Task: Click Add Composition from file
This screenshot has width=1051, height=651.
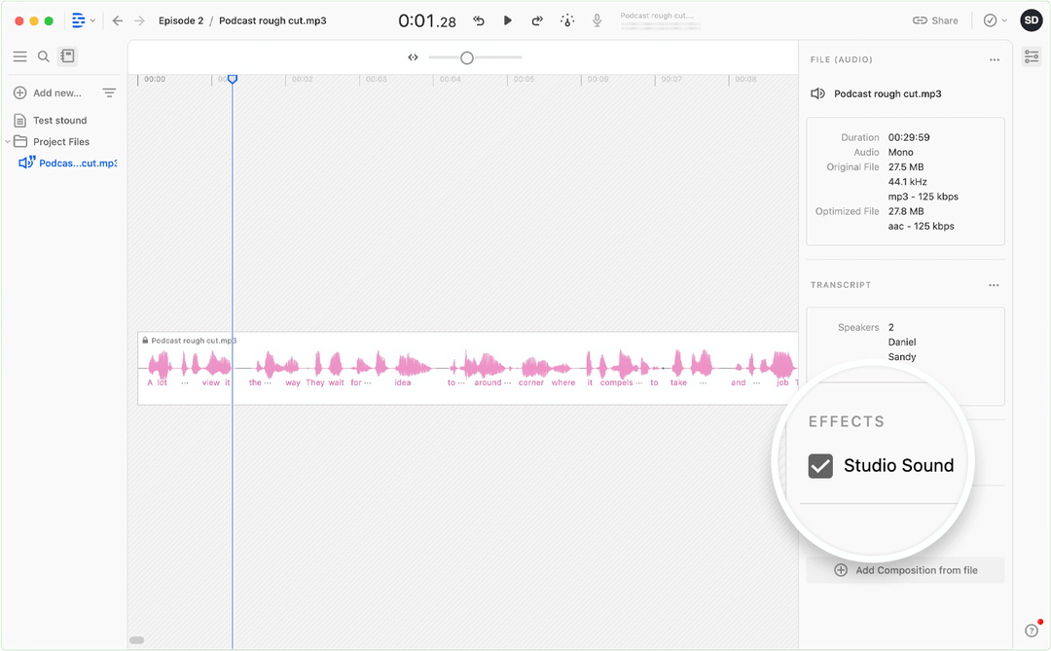Action: click(x=905, y=570)
